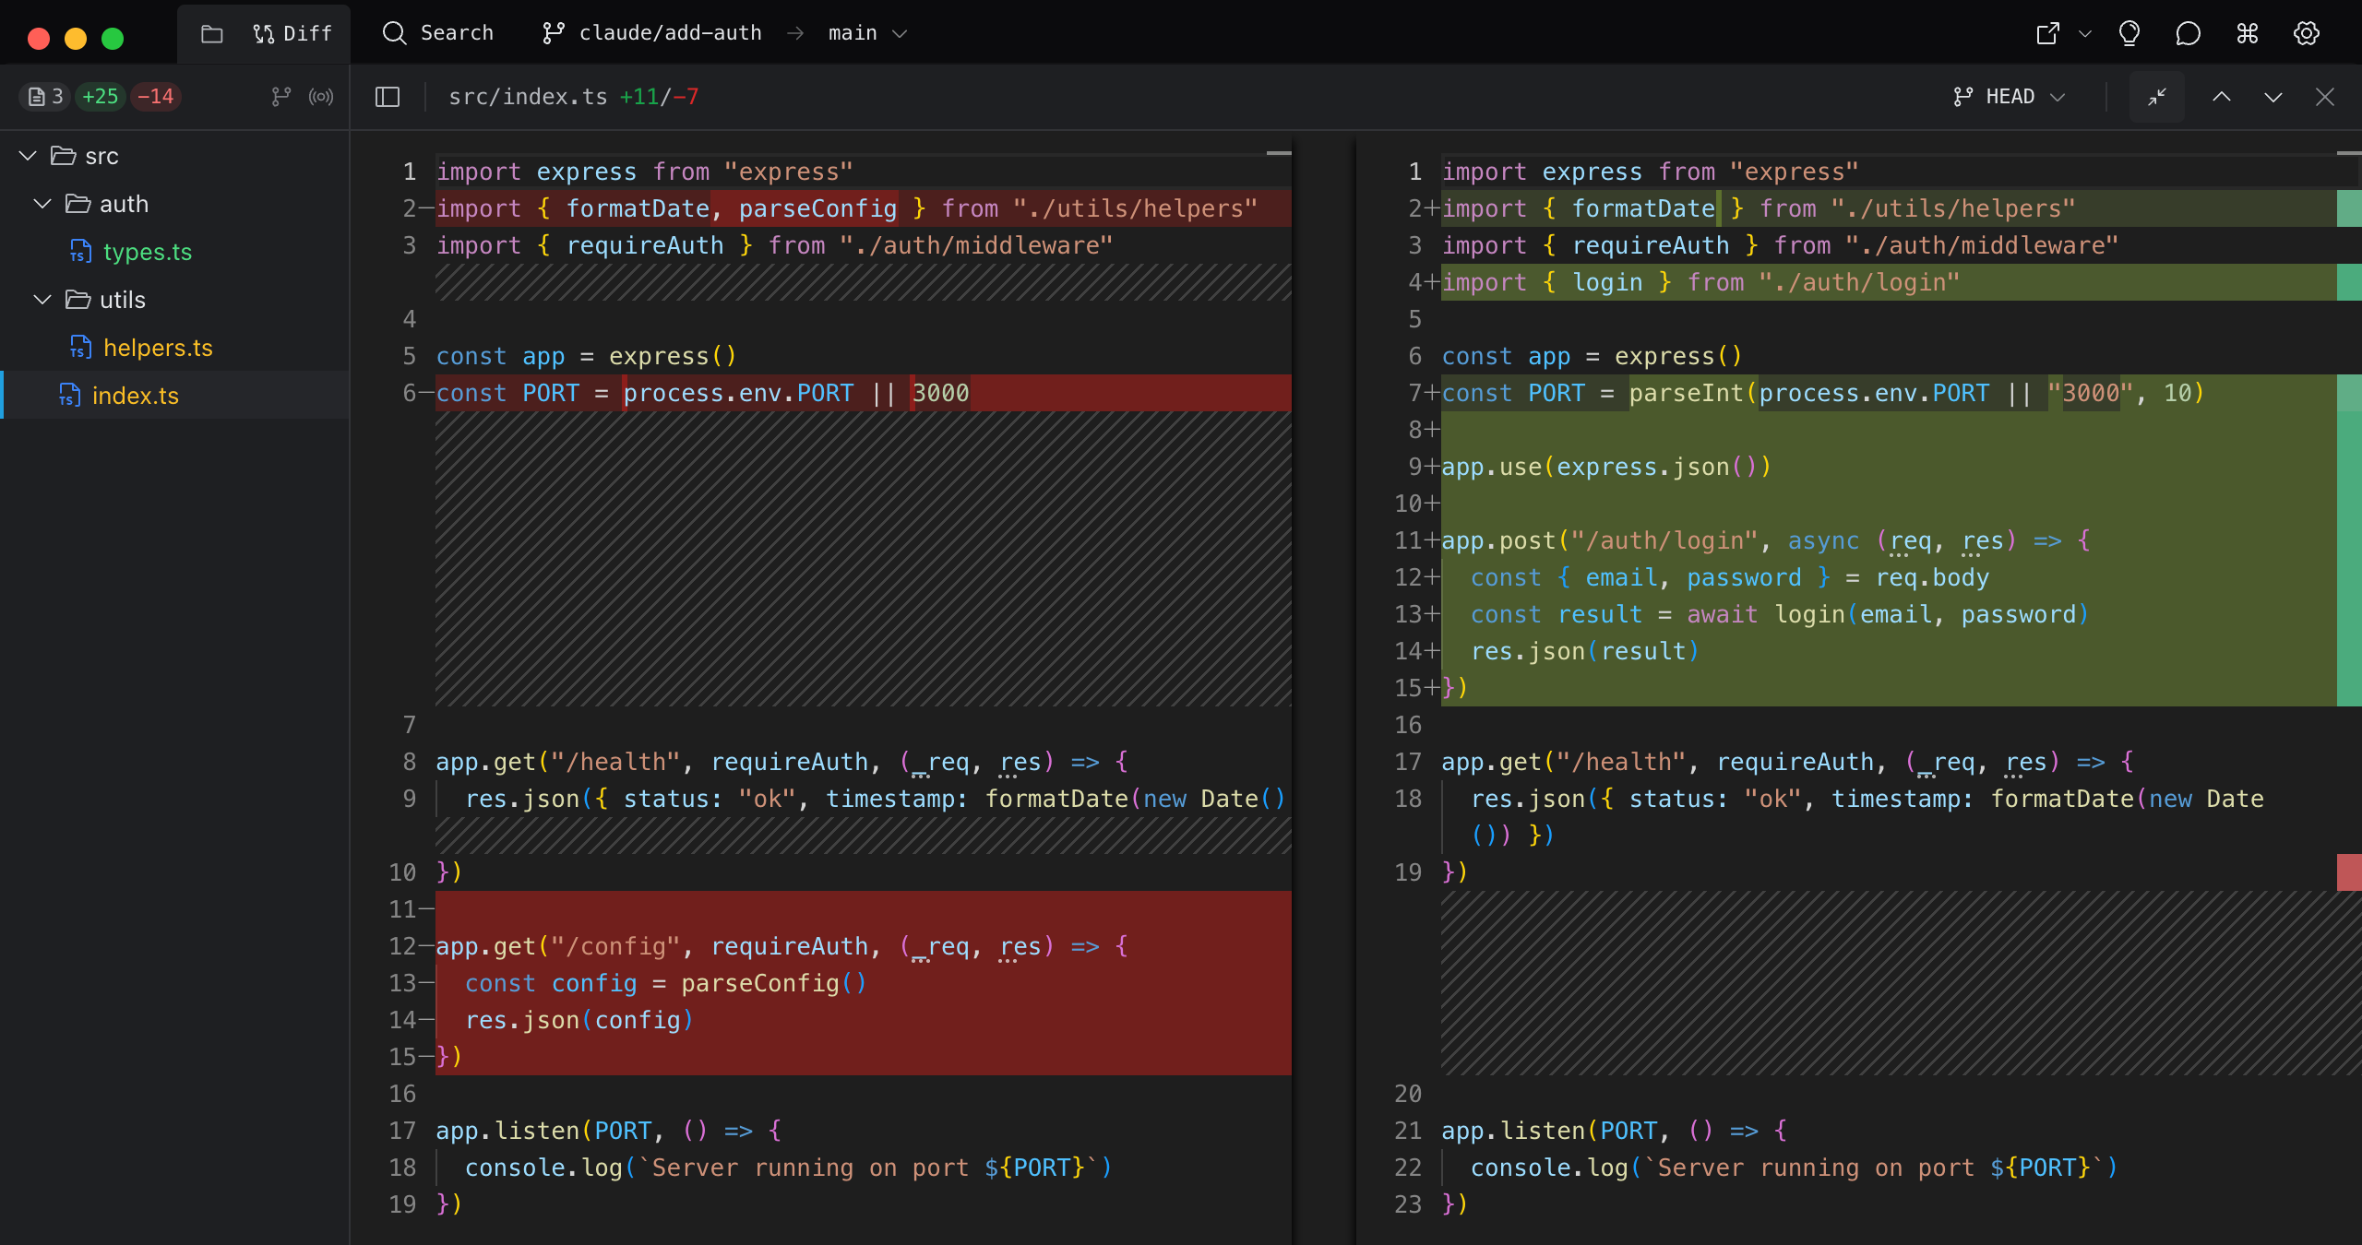Viewport: 2362px width, 1245px height.
Task: Switch to the Diff tab
Action: (292, 34)
